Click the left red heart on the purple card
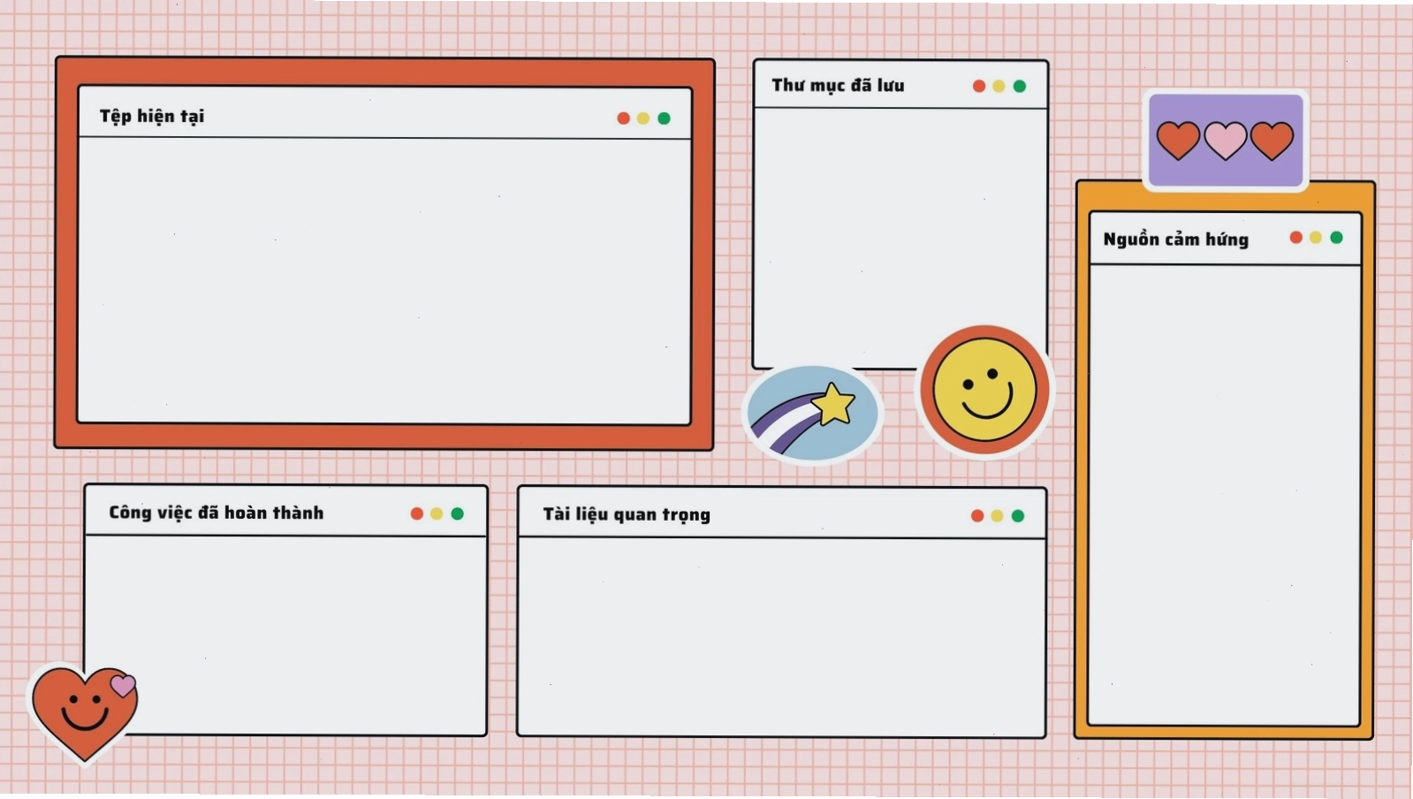The image size is (1413, 799). pos(1178,141)
